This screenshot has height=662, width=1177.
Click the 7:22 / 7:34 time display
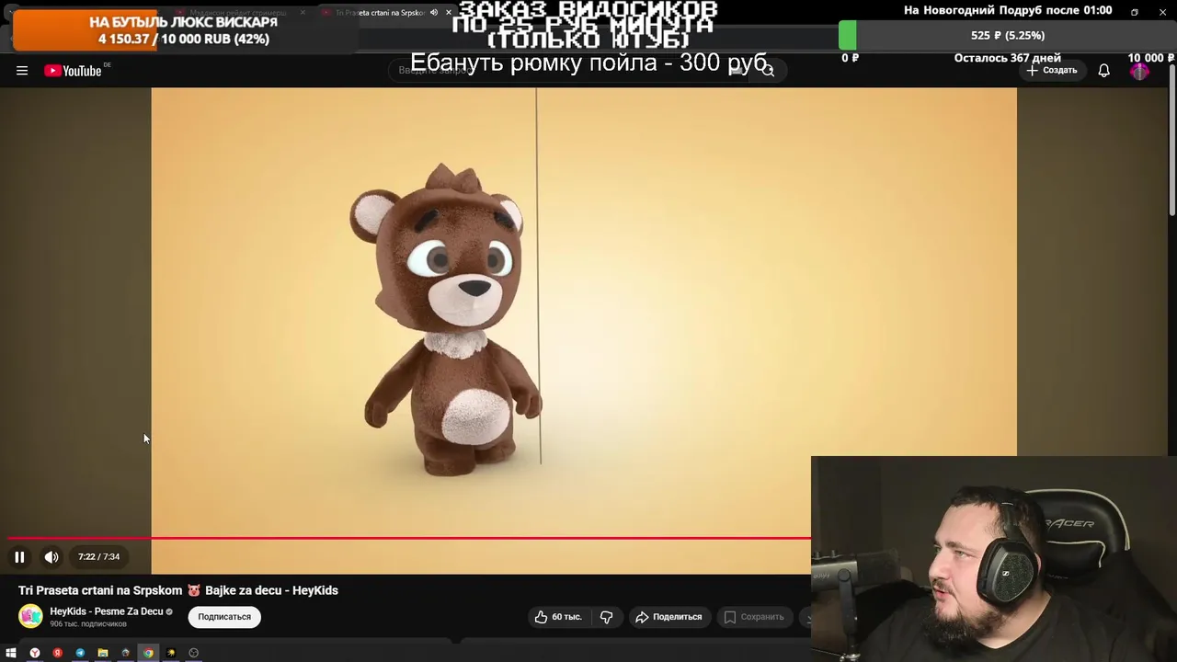(99, 557)
